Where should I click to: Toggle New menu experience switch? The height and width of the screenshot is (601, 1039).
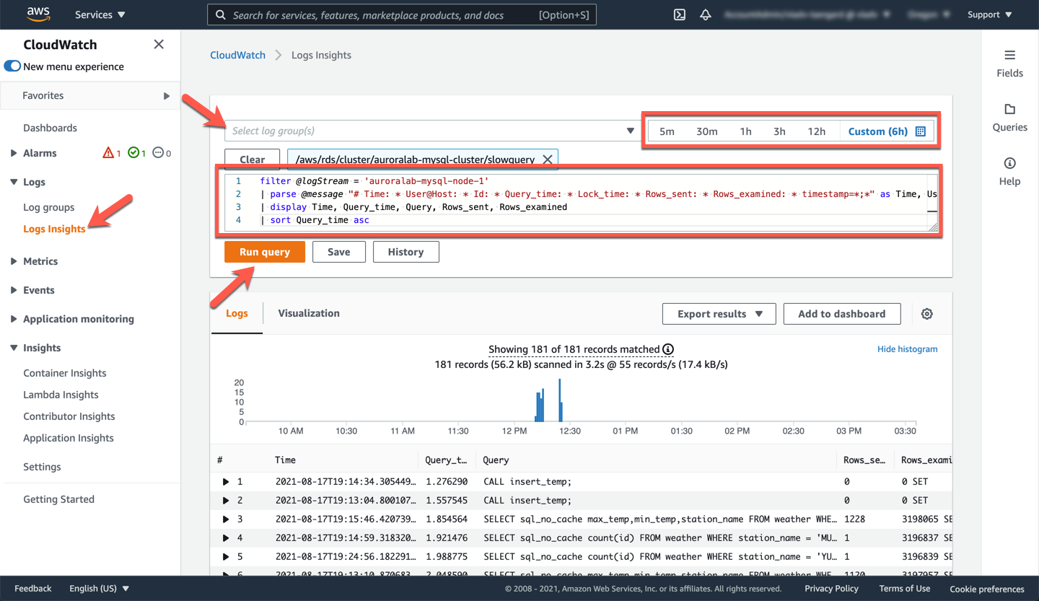13,66
